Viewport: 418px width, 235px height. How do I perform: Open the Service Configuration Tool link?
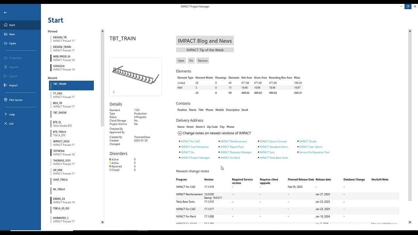(x=314, y=152)
